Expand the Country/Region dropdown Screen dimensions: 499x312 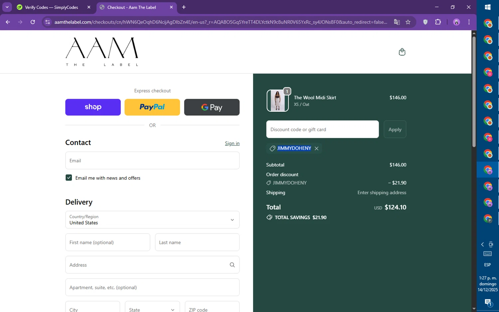(152, 220)
